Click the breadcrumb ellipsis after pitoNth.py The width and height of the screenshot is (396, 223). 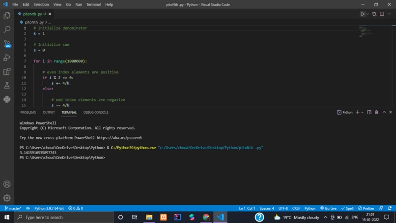[50, 22]
